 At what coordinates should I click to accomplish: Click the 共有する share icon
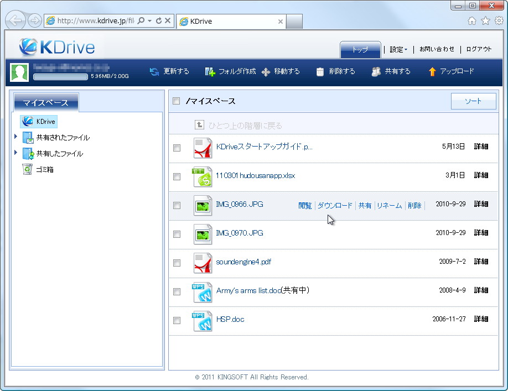coord(376,71)
